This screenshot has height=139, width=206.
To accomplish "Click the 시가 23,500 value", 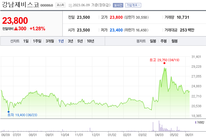I will [x=83, y=30].
